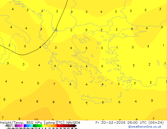Pick the cyan swatch in the temperature scale

[32, 126]
